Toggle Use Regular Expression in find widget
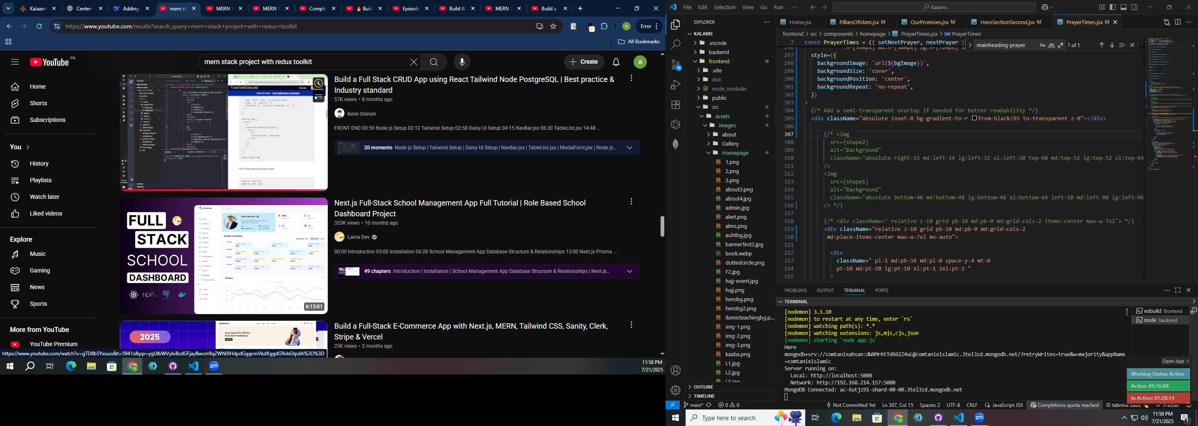The image size is (1198, 426). point(1061,45)
